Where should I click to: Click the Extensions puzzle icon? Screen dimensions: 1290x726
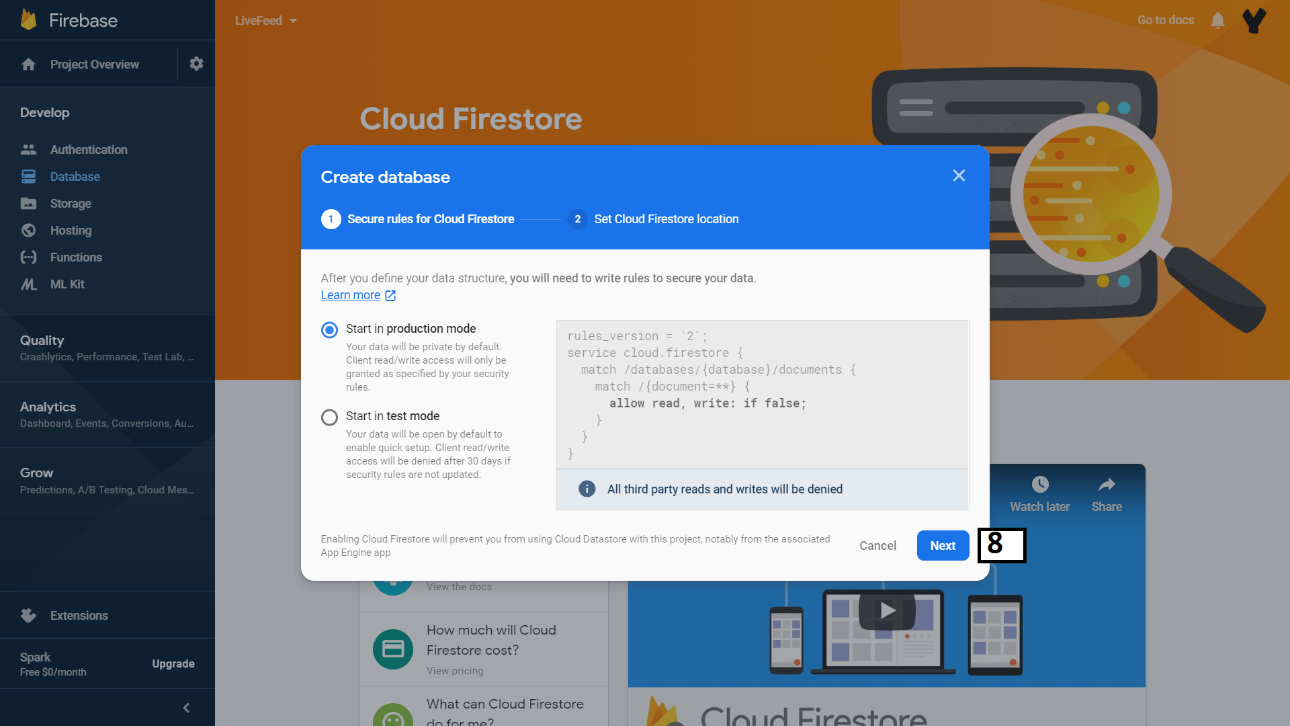(28, 615)
